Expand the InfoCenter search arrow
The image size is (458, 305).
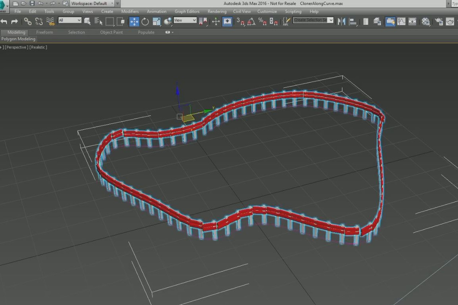(449, 3)
